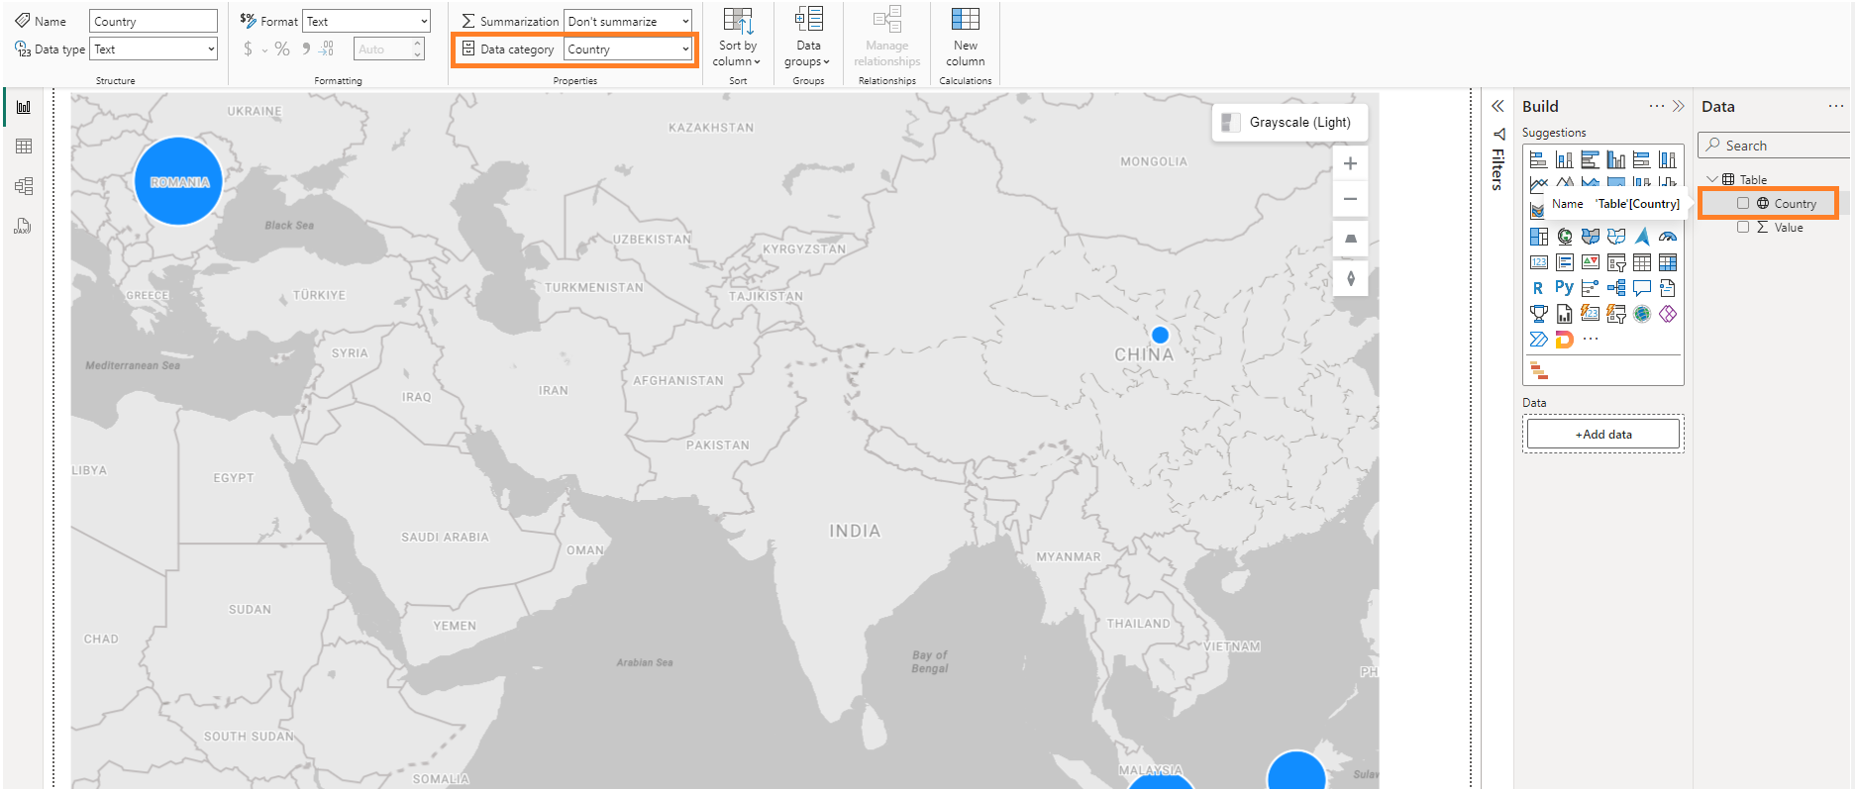Select the Power Apps visual
Image resolution: width=1857 pixels, height=791 pixels.
(1668, 314)
